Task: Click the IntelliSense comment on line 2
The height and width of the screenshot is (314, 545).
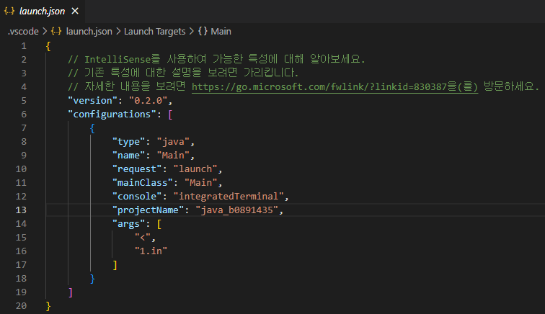Action: 216,59
